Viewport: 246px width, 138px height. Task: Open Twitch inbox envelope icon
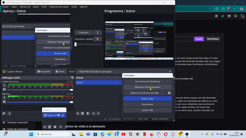coord(229,16)
